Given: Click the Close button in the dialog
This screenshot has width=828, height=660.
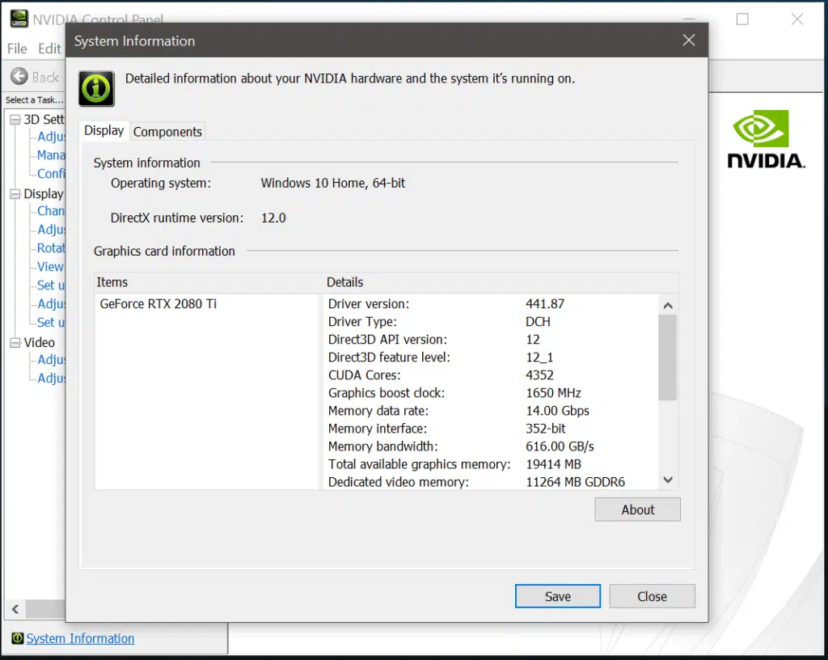Looking at the screenshot, I should (652, 596).
